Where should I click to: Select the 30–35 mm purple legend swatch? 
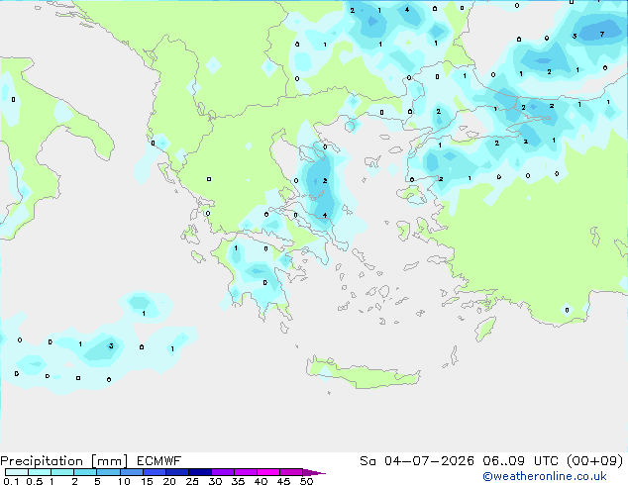222,472
